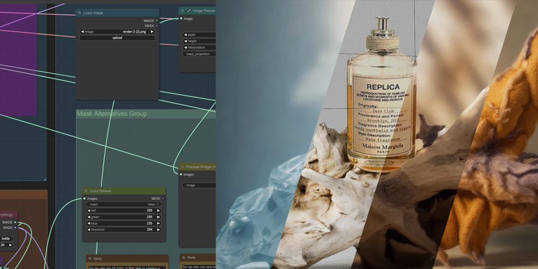The width and height of the screenshot is (538, 269).
Task: Collapse the Image Resize node via its dot
Action: point(182,11)
